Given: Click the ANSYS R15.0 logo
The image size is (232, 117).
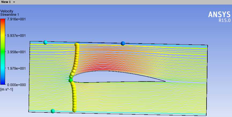Looking at the screenshot, I should click(219, 17).
